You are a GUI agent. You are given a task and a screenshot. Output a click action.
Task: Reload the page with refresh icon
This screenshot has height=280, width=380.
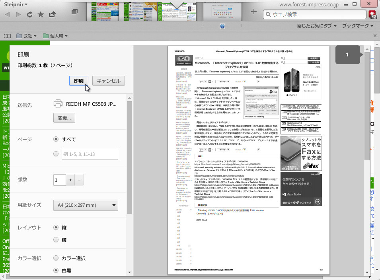pyautogui.click(x=29, y=15)
